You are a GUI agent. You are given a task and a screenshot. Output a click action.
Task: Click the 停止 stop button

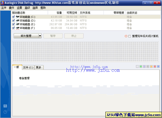[74, 36]
